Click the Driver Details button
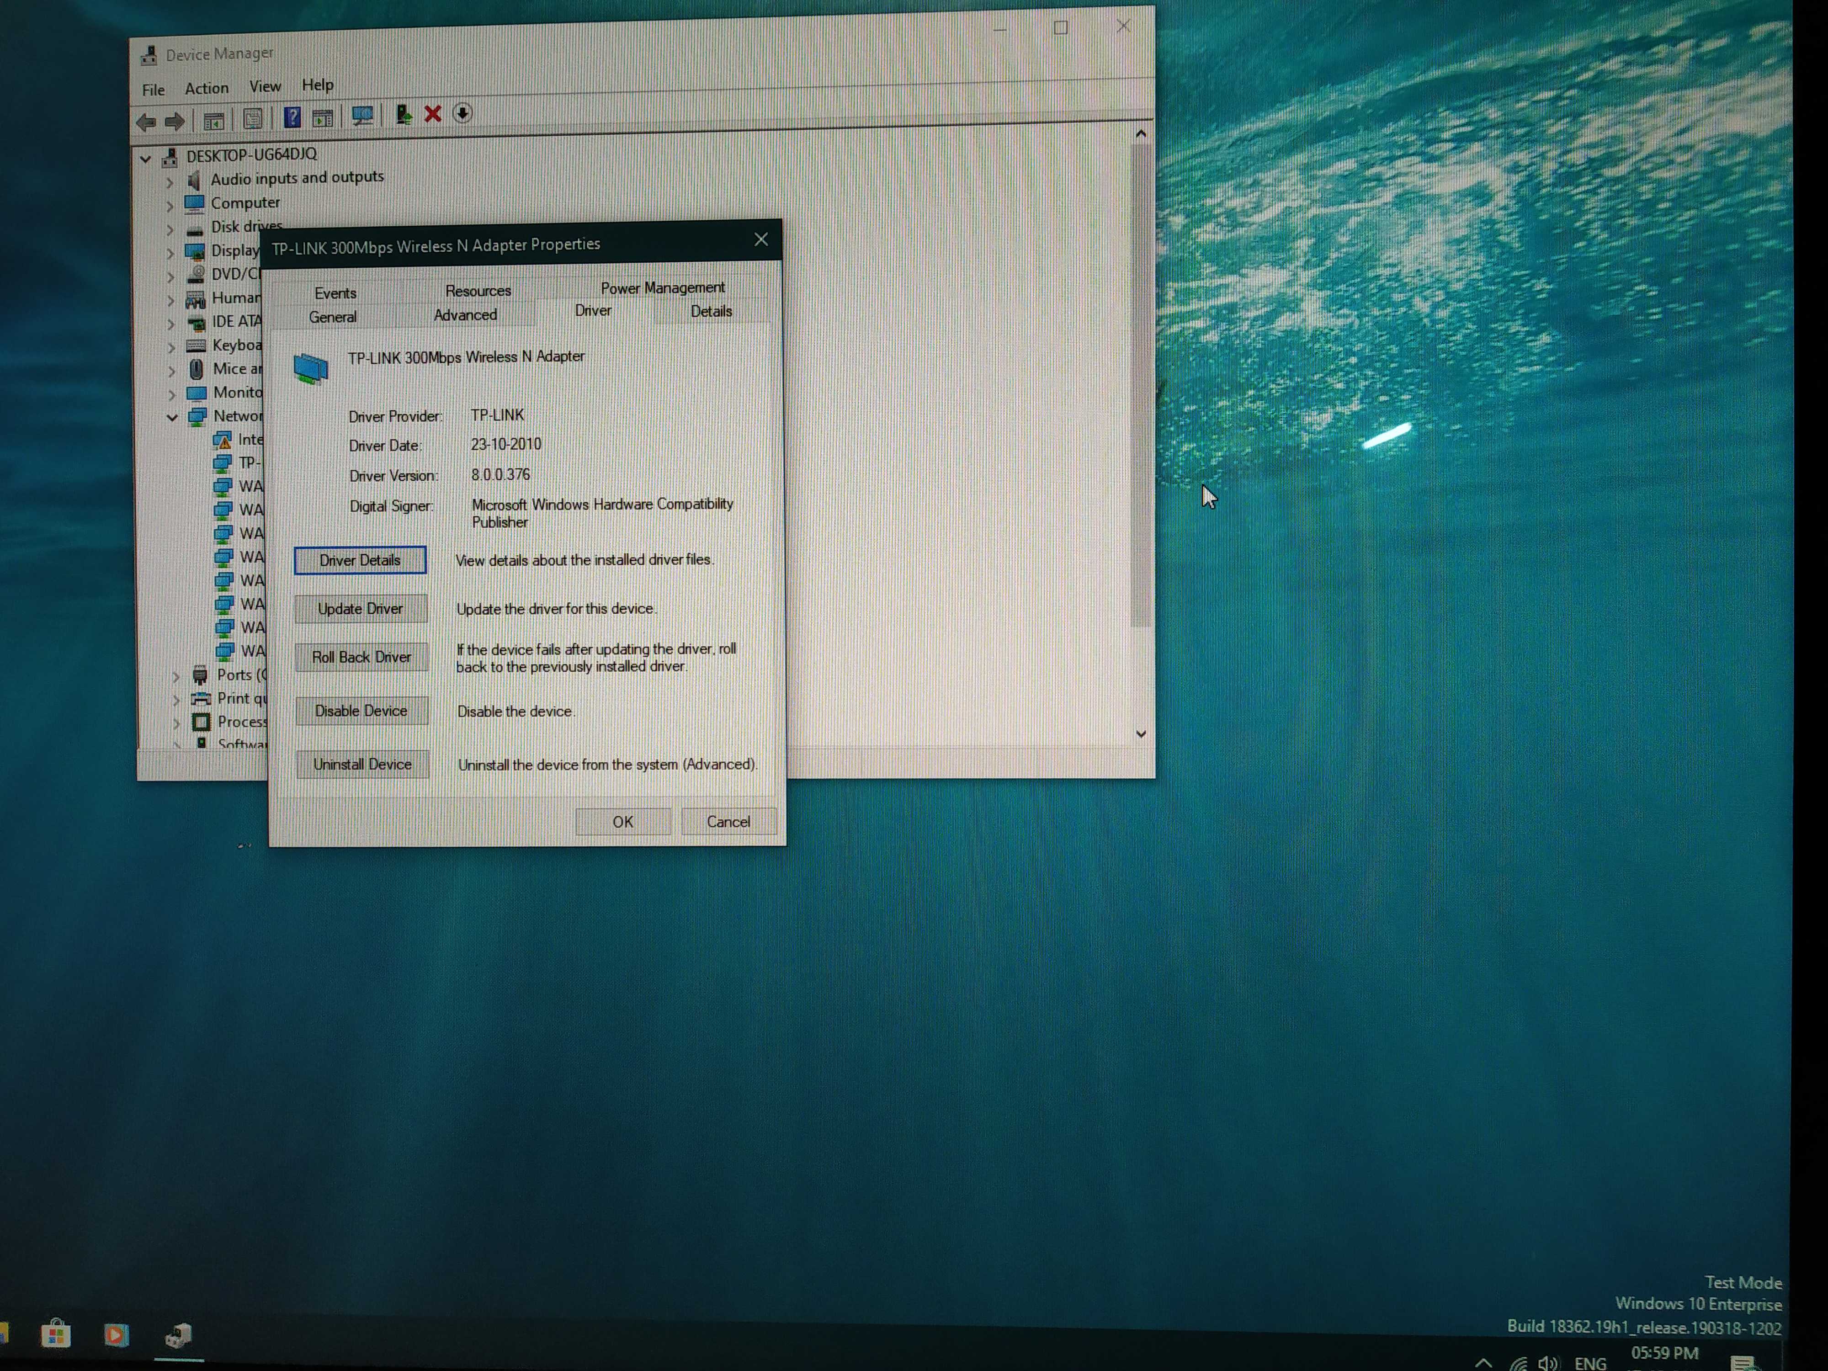 click(x=360, y=560)
